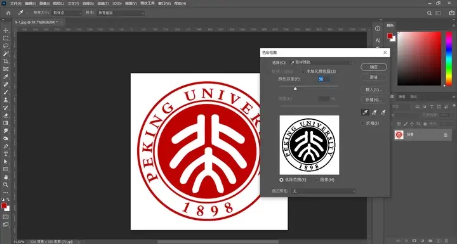Expand the eyedropper tool preset arrow

(27, 13)
